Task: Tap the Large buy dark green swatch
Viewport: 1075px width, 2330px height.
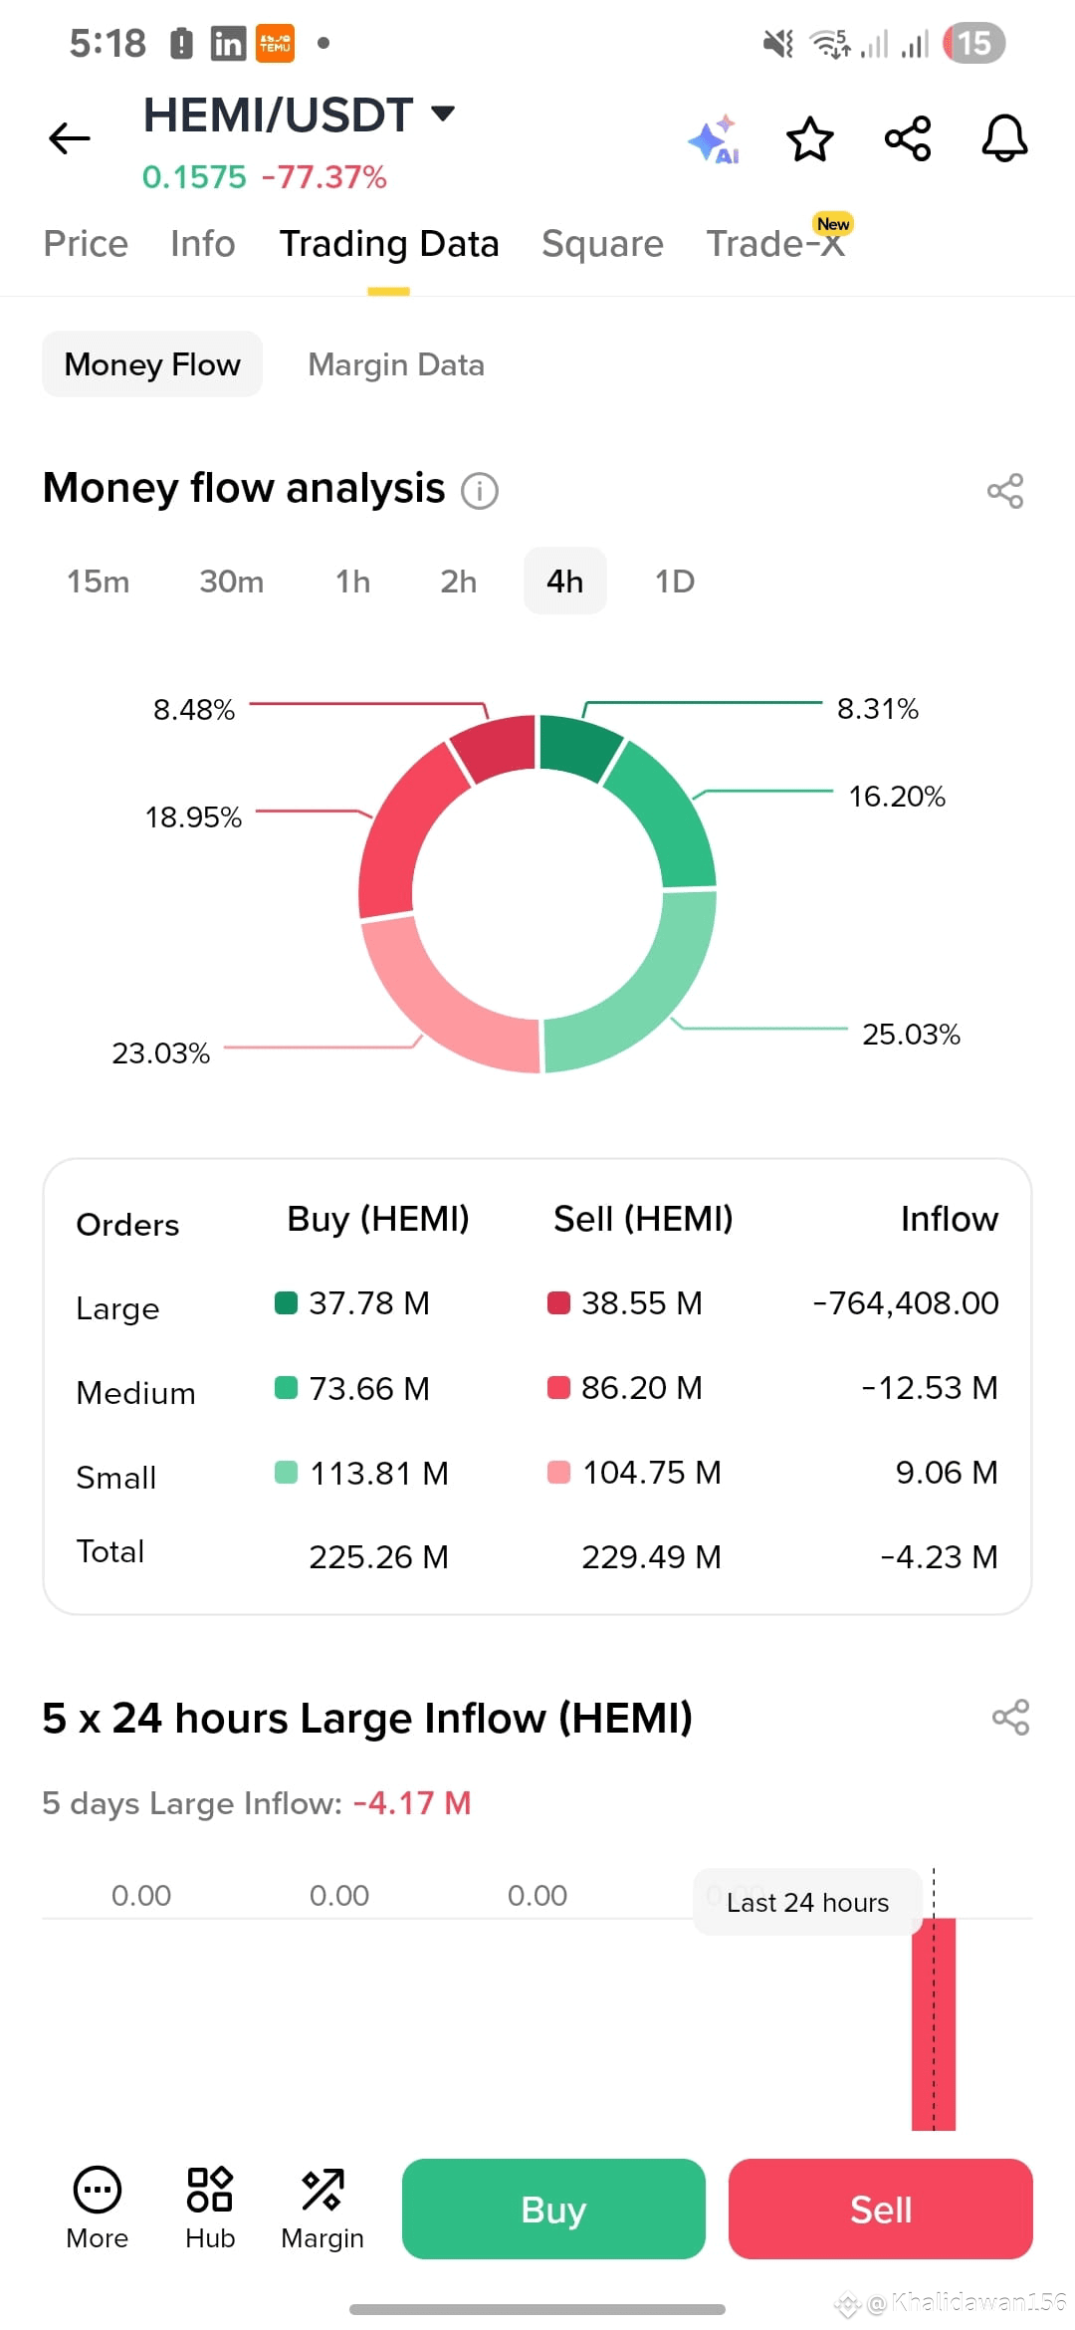Action: coord(286,1302)
